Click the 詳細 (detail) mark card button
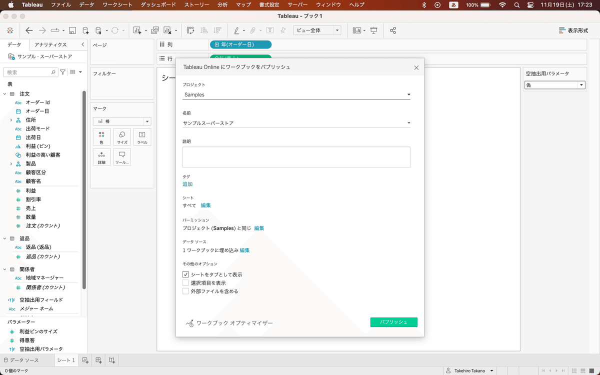 click(x=101, y=157)
